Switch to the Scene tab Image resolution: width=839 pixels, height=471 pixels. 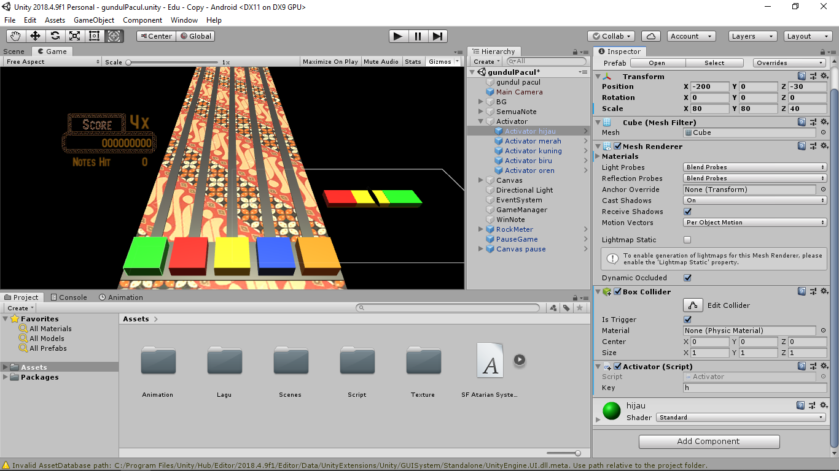pos(14,52)
